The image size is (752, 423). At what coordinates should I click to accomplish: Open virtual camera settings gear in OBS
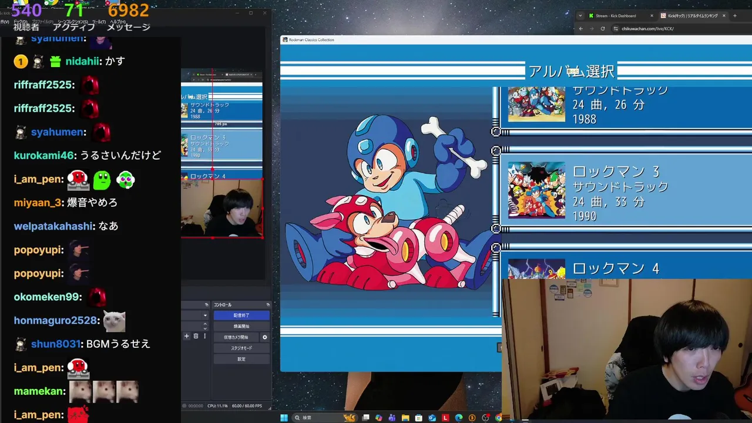264,337
